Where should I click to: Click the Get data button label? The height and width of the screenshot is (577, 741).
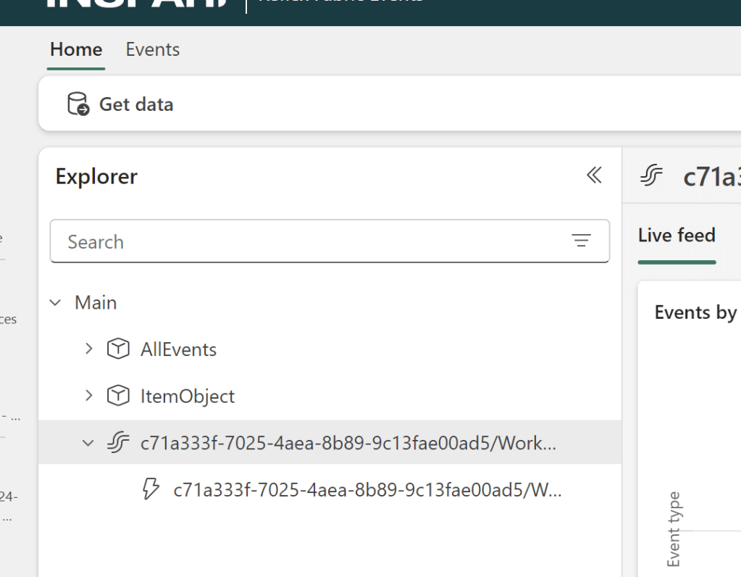[x=136, y=104]
